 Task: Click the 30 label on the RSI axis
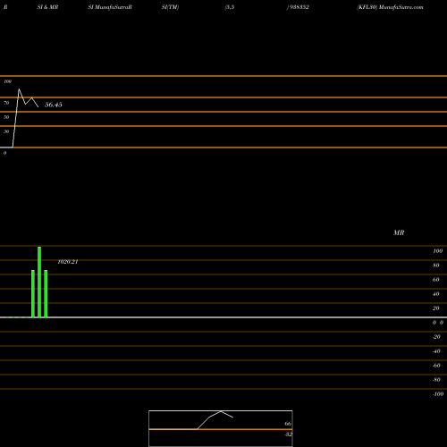(x=6, y=131)
